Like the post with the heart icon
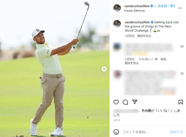This screenshot has height=137, width=186. (x=116, y=102)
